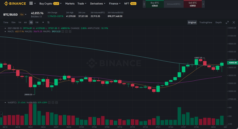238x129 pixels.
Task: Open the Buy Crypto dropdown
Action: point(50,4)
